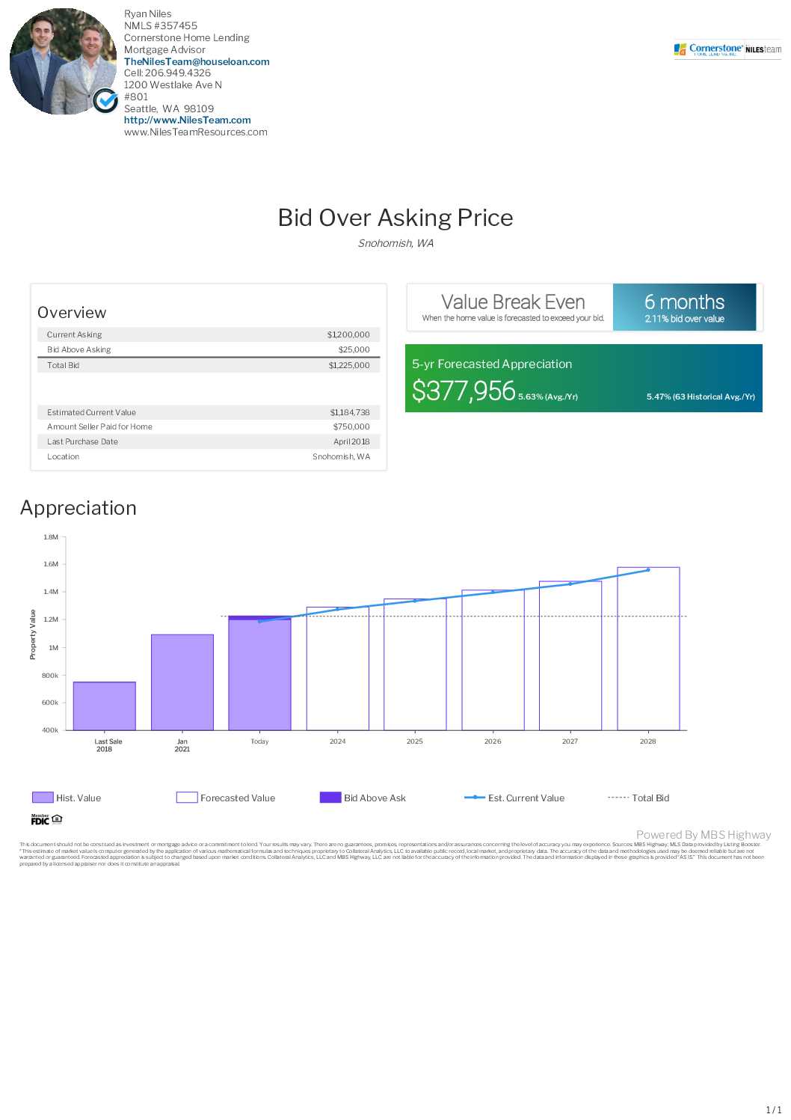Screen dimensions: 791x1120
Task: Click the $377,956 forecasted appreciation figure
Action: pyautogui.click(x=464, y=391)
